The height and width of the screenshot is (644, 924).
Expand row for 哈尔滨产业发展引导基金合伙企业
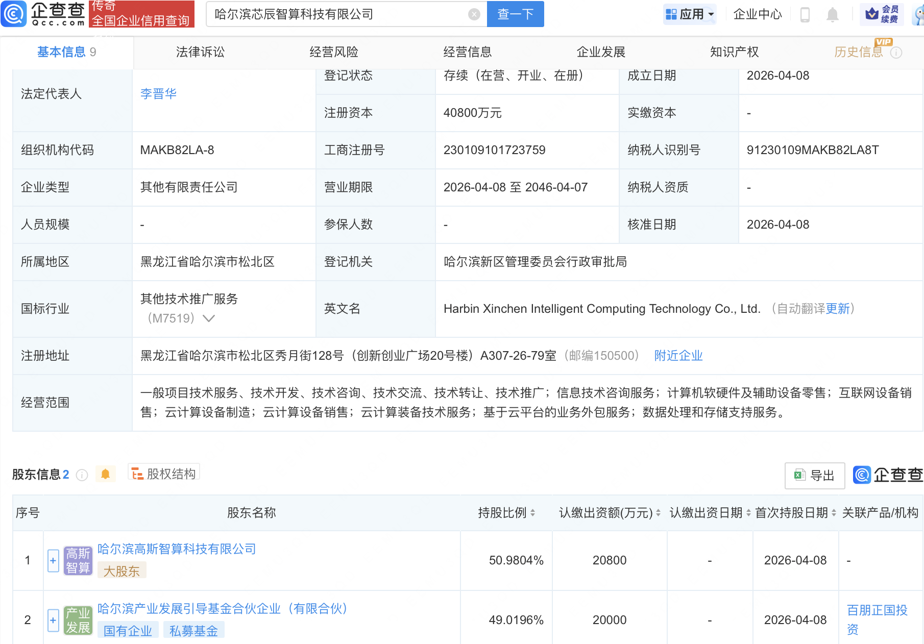click(53, 620)
